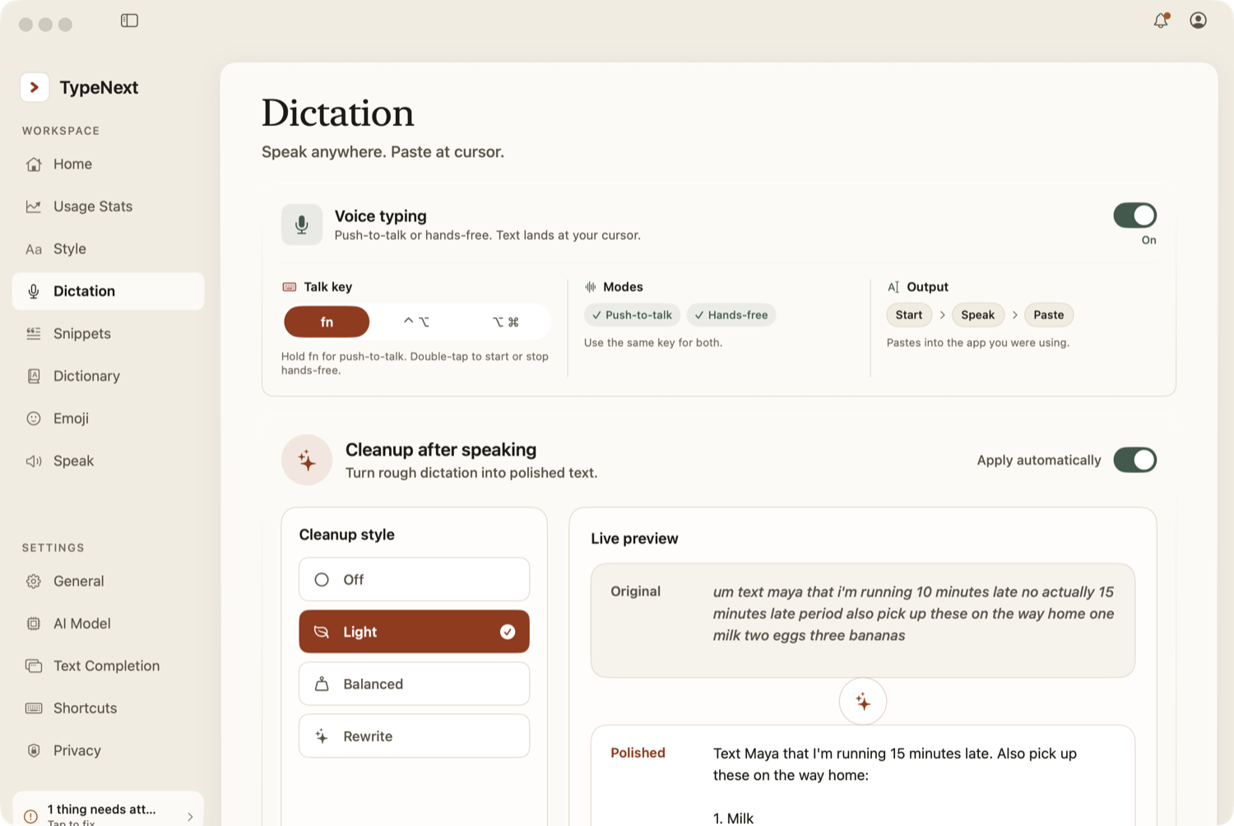Open the Style section
Viewport: 1234px width, 826px height.
click(108, 249)
